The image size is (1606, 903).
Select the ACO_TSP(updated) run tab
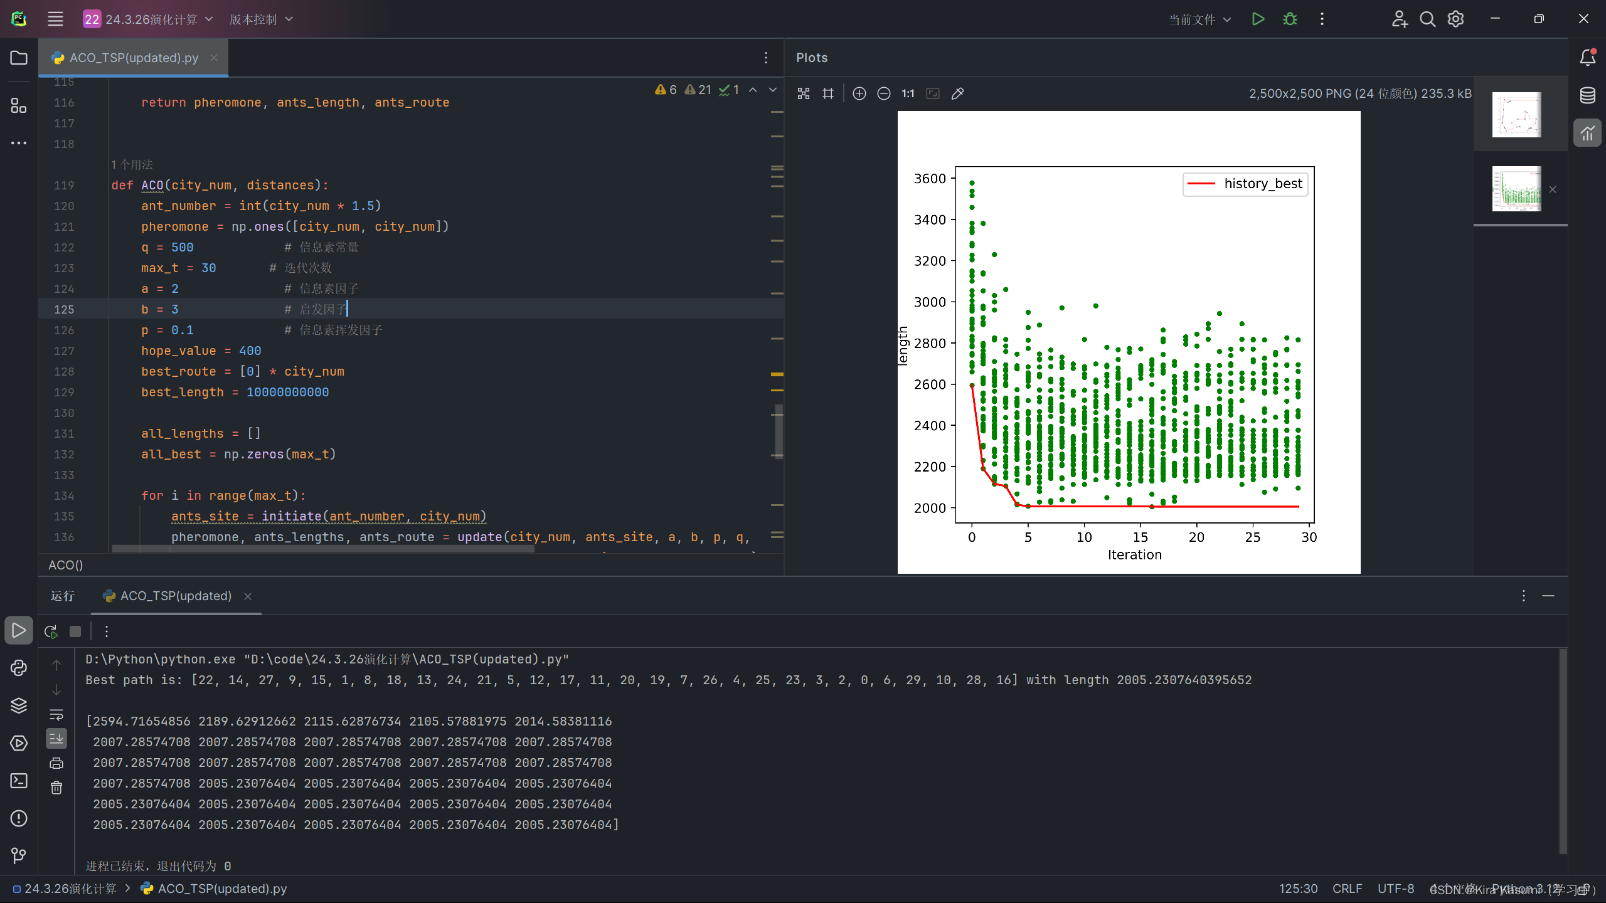(x=176, y=596)
